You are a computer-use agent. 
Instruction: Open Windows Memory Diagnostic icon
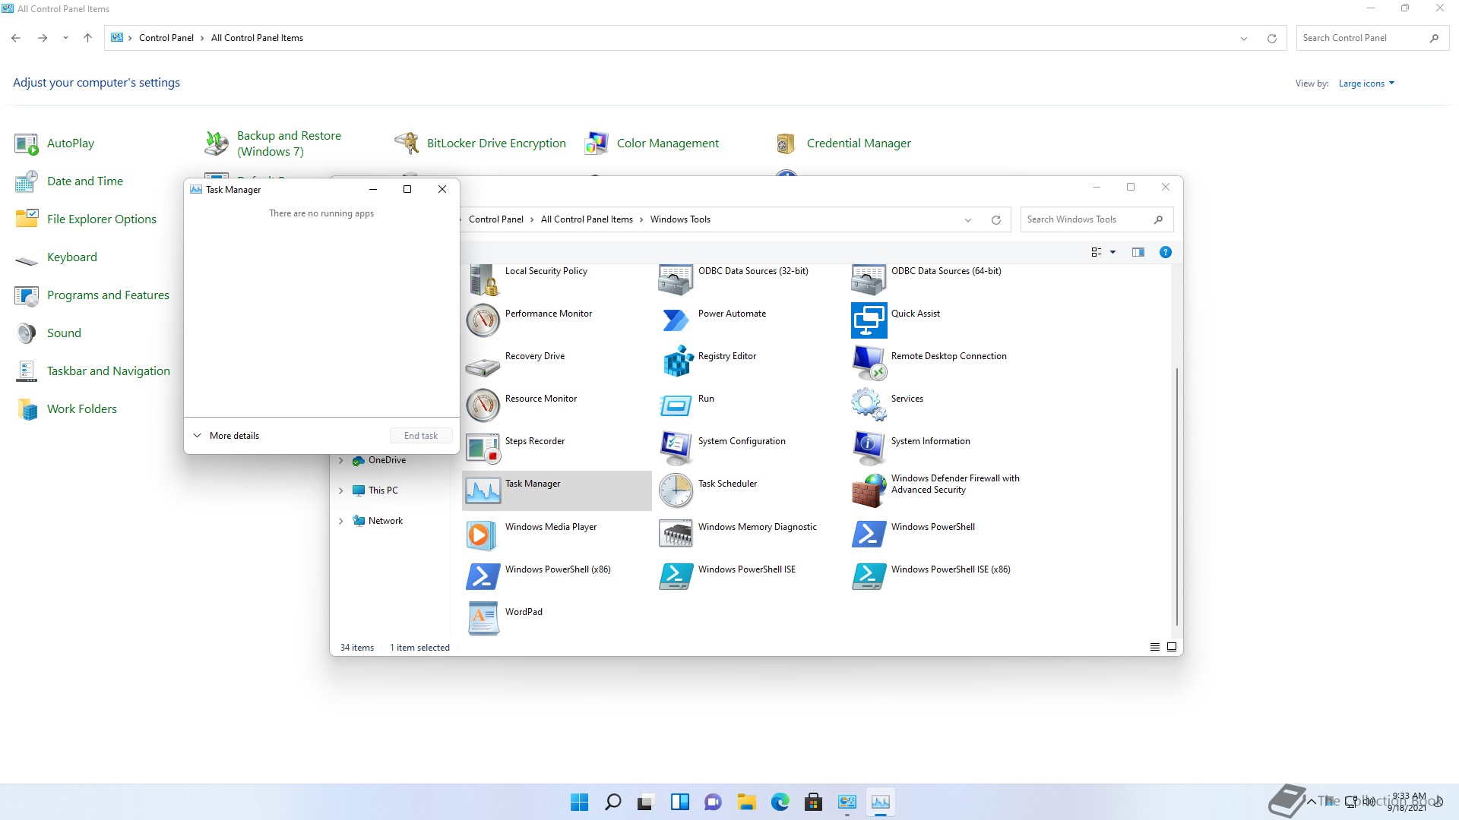point(676,535)
